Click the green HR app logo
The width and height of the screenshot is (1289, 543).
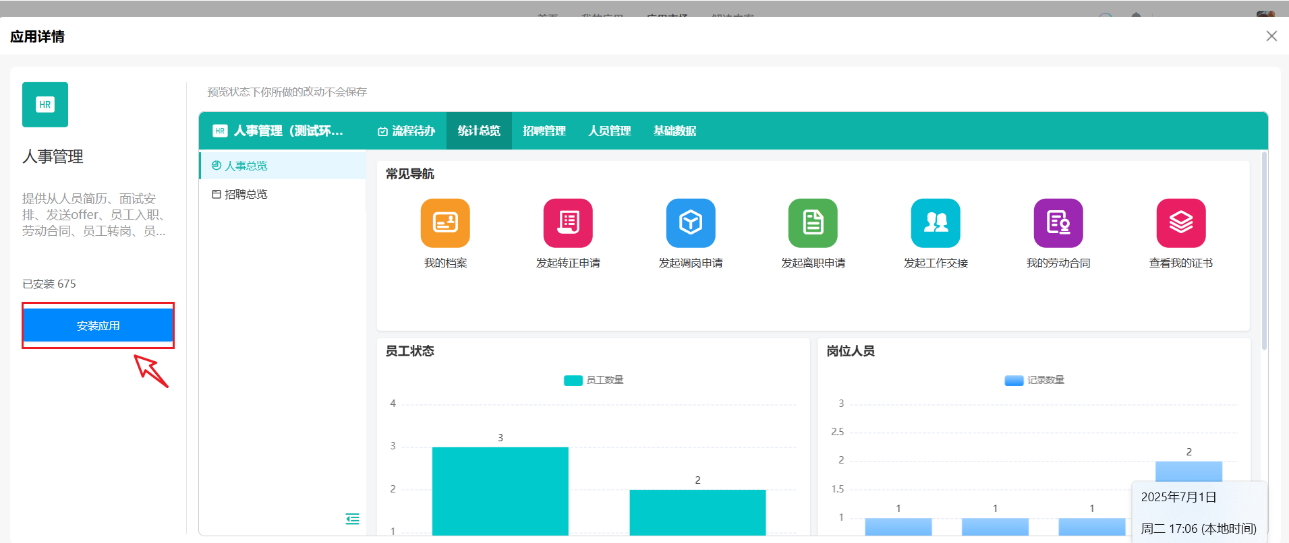45,104
